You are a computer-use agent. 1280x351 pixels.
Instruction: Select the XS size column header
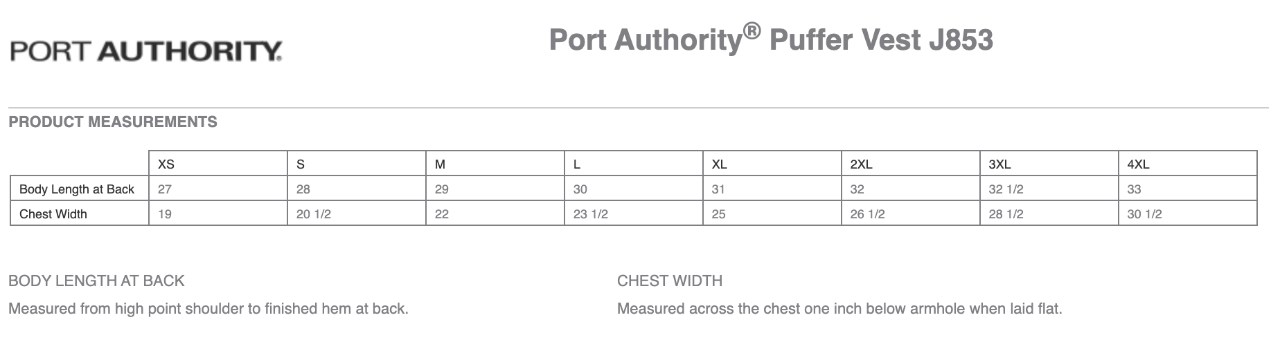pos(166,164)
